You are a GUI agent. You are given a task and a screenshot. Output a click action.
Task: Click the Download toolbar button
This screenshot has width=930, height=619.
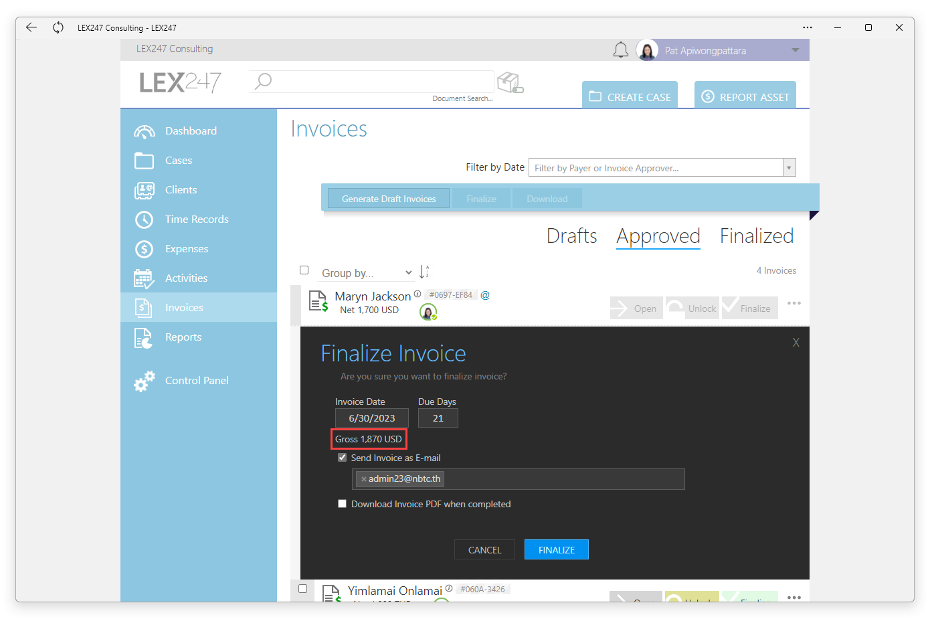(547, 199)
